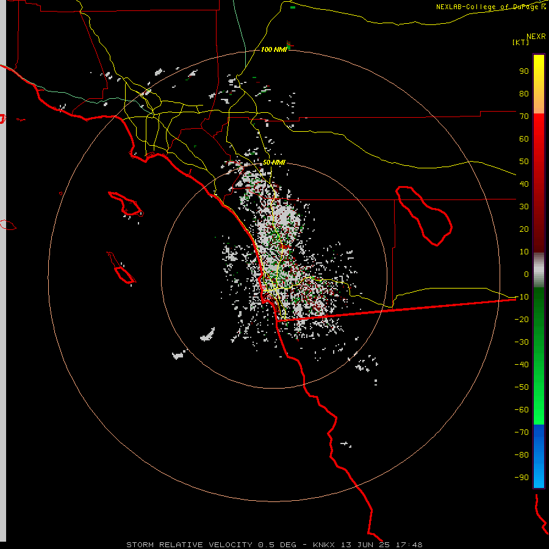Click the 100 NMI range ring label
This screenshot has height=549, width=549.
pyautogui.click(x=274, y=49)
